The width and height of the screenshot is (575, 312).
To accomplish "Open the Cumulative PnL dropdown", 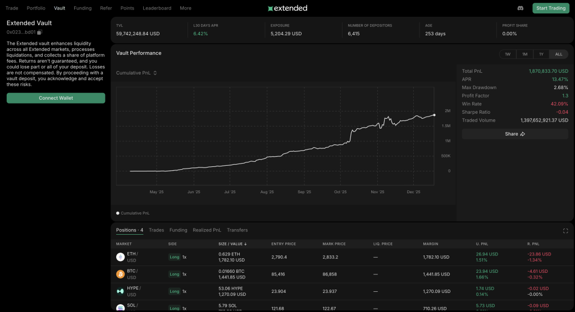I will click(136, 73).
